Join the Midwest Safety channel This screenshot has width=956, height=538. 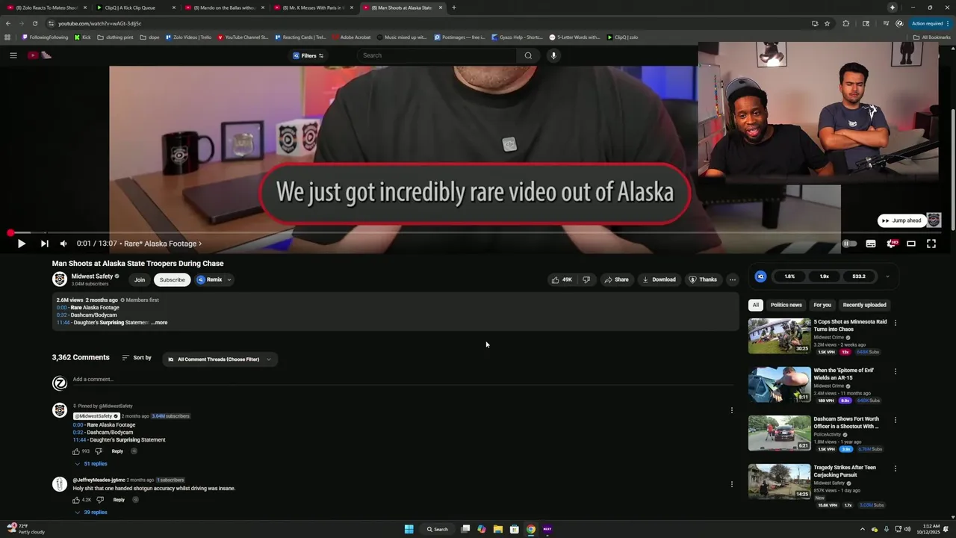(140, 279)
